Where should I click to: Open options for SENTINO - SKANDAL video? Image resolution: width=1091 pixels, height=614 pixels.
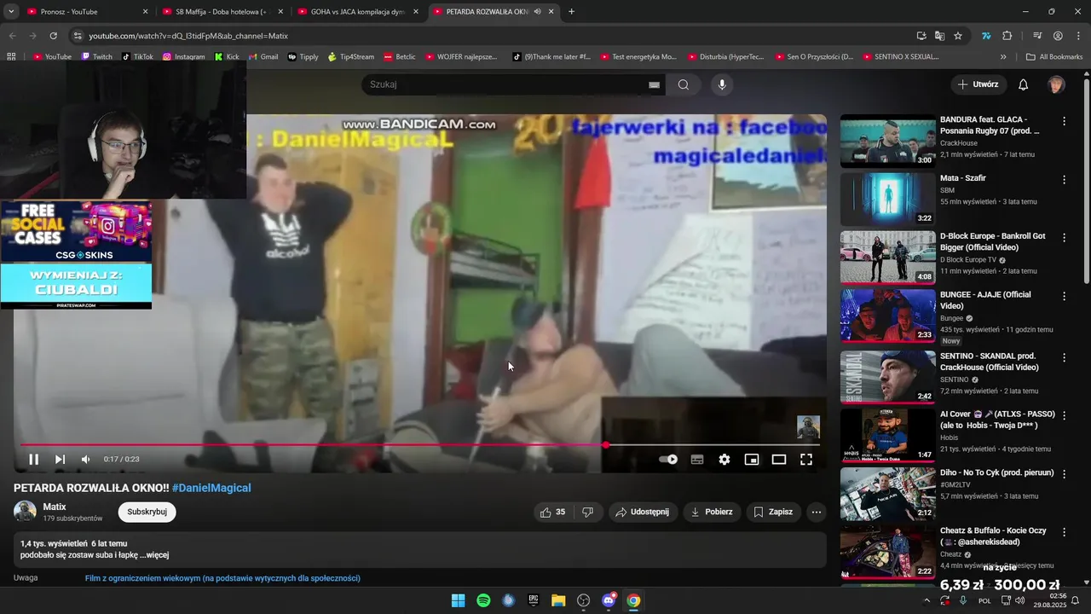(1064, 357)
